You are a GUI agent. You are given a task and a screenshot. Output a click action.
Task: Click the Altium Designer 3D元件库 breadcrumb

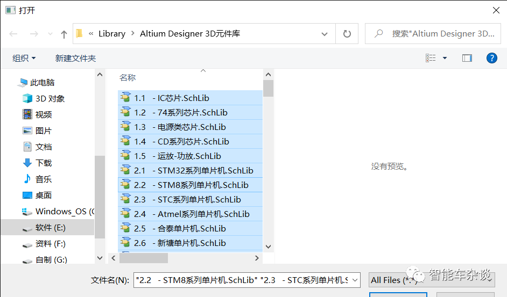tap(190, 34)
